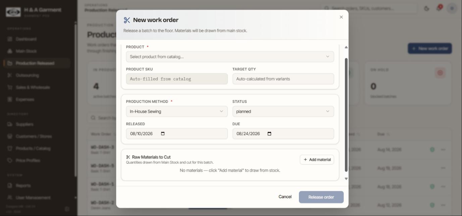The height and width of the screenshot is (216, 462).
Task: Open the Product catalog dropdown
Action: [x=230, y=57]
